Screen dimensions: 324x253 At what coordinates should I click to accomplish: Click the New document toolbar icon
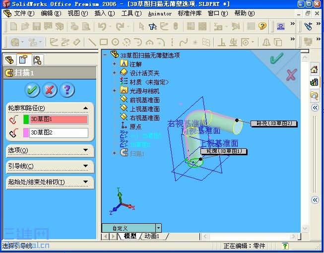point(13,26)
